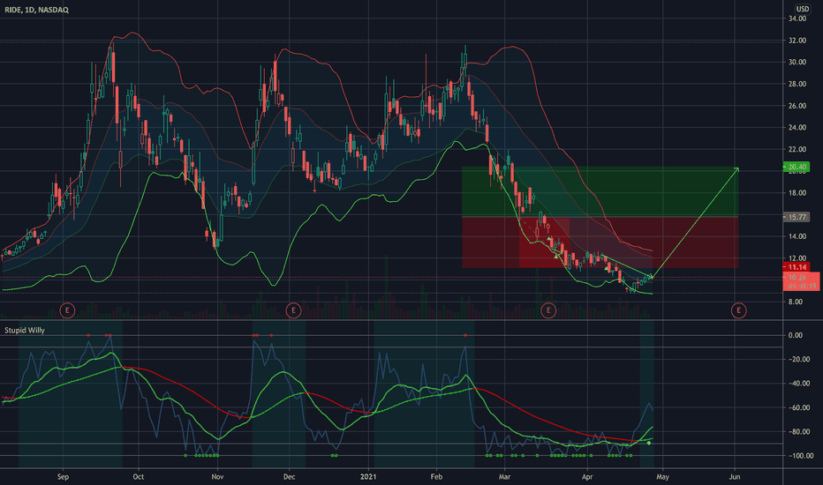The height and width of the screenshot is (485, 823).
Task: Click the Jun label on time axis
Action: pos(735,476)
